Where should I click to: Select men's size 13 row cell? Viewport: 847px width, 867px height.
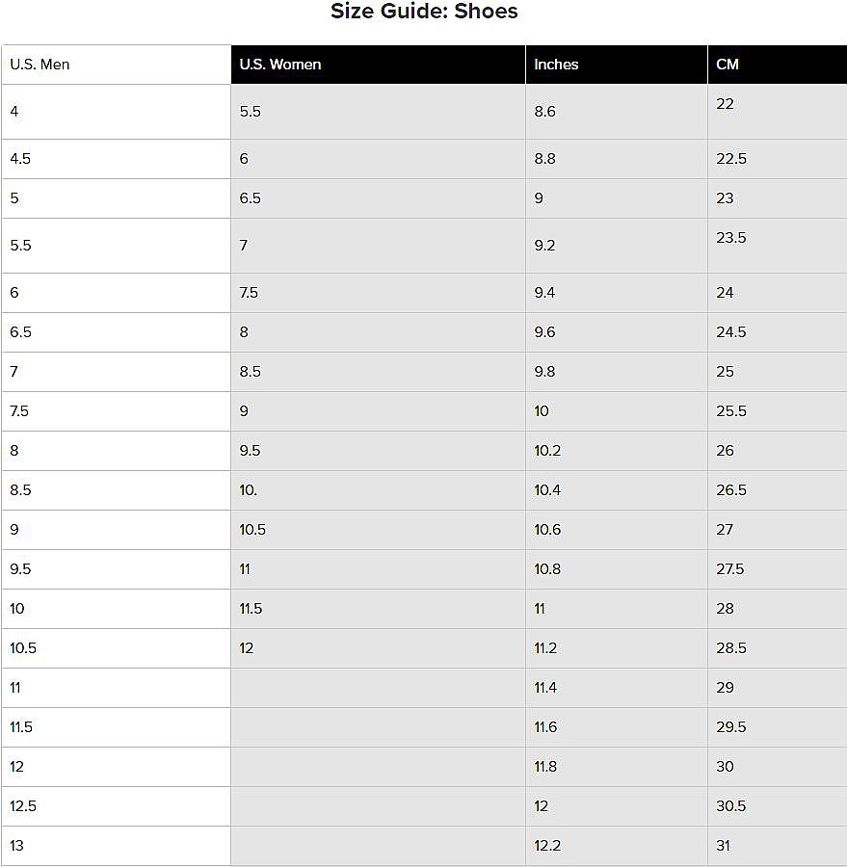117,846
